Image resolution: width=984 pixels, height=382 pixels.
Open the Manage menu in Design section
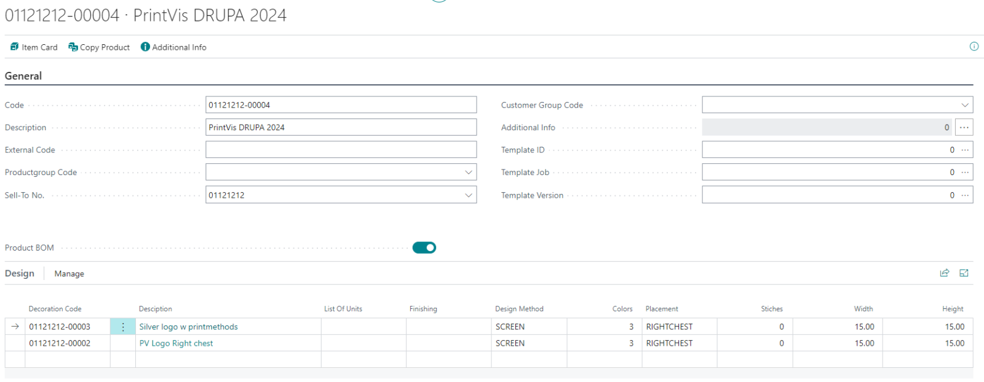[69, 274]
